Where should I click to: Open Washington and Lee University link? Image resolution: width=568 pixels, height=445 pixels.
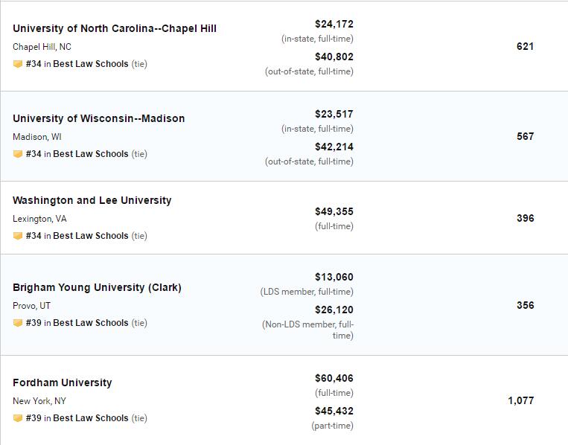click(x=92, y=200)
